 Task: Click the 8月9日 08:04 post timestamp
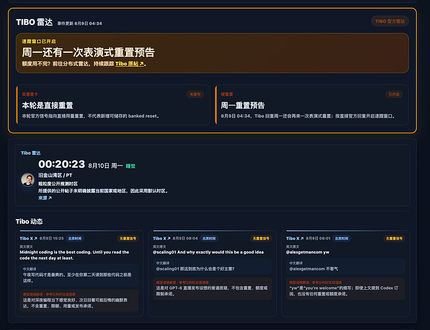coord(185,238)
